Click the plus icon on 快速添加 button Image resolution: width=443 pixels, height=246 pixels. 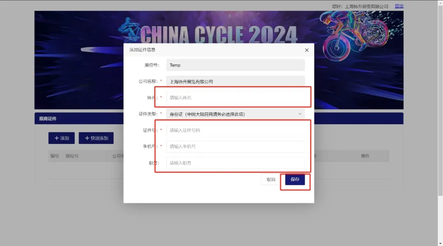click(x=87, y=138)
